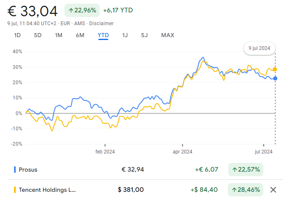Click the 10% y-axis label

17,98
